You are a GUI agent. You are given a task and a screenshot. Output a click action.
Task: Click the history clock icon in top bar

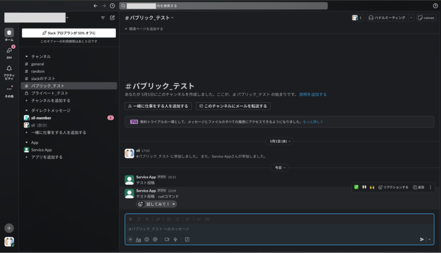pyautogui.click(x=112, y=6)
